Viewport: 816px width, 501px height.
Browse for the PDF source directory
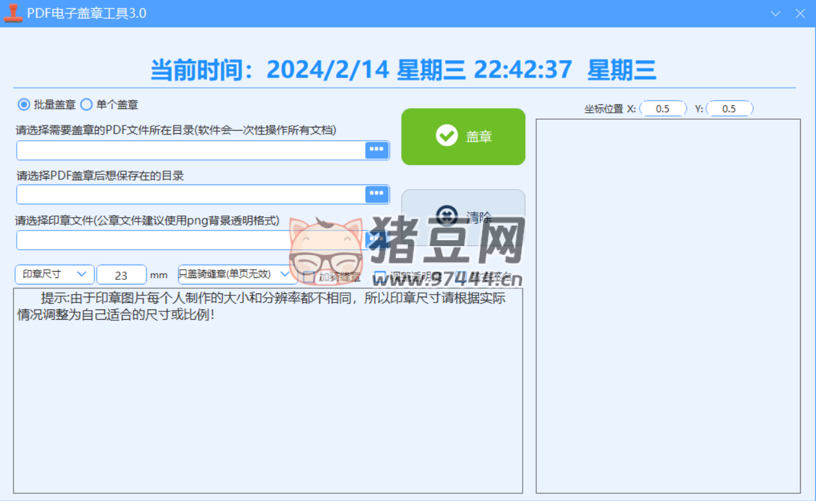377,150
